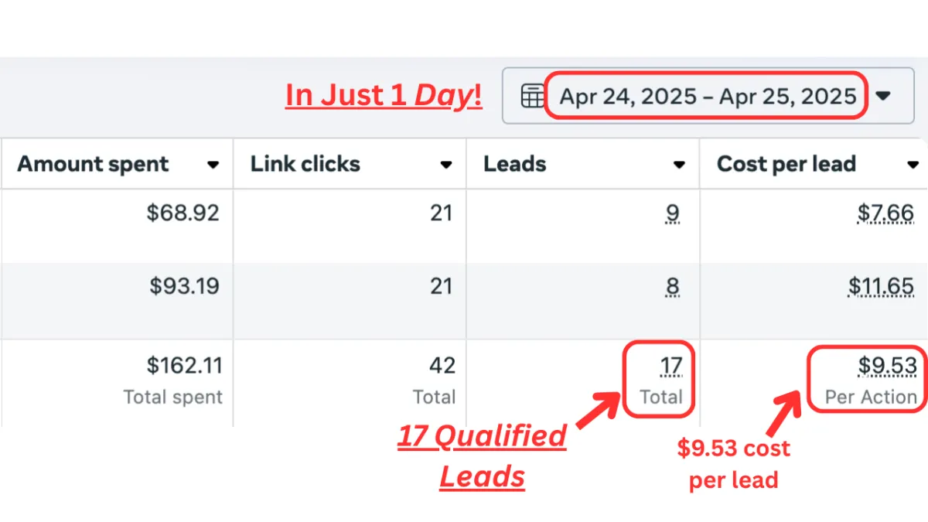The image size is (928, 522).
Task: Sort by the Link clicks header
Action: (x=305, y=164)
